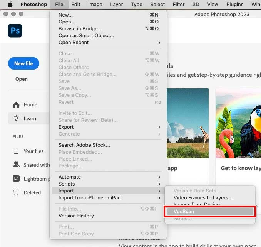
Task: Open the Filter menu
Action: pos(179,5)
